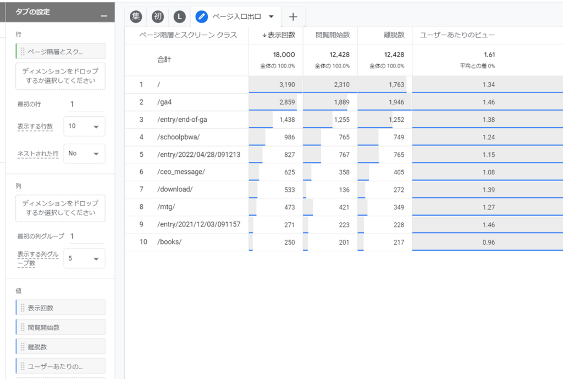563x379 pixels.
Task: Click the /entry/end-of-ga page path
Action: (x=182, y=120)
